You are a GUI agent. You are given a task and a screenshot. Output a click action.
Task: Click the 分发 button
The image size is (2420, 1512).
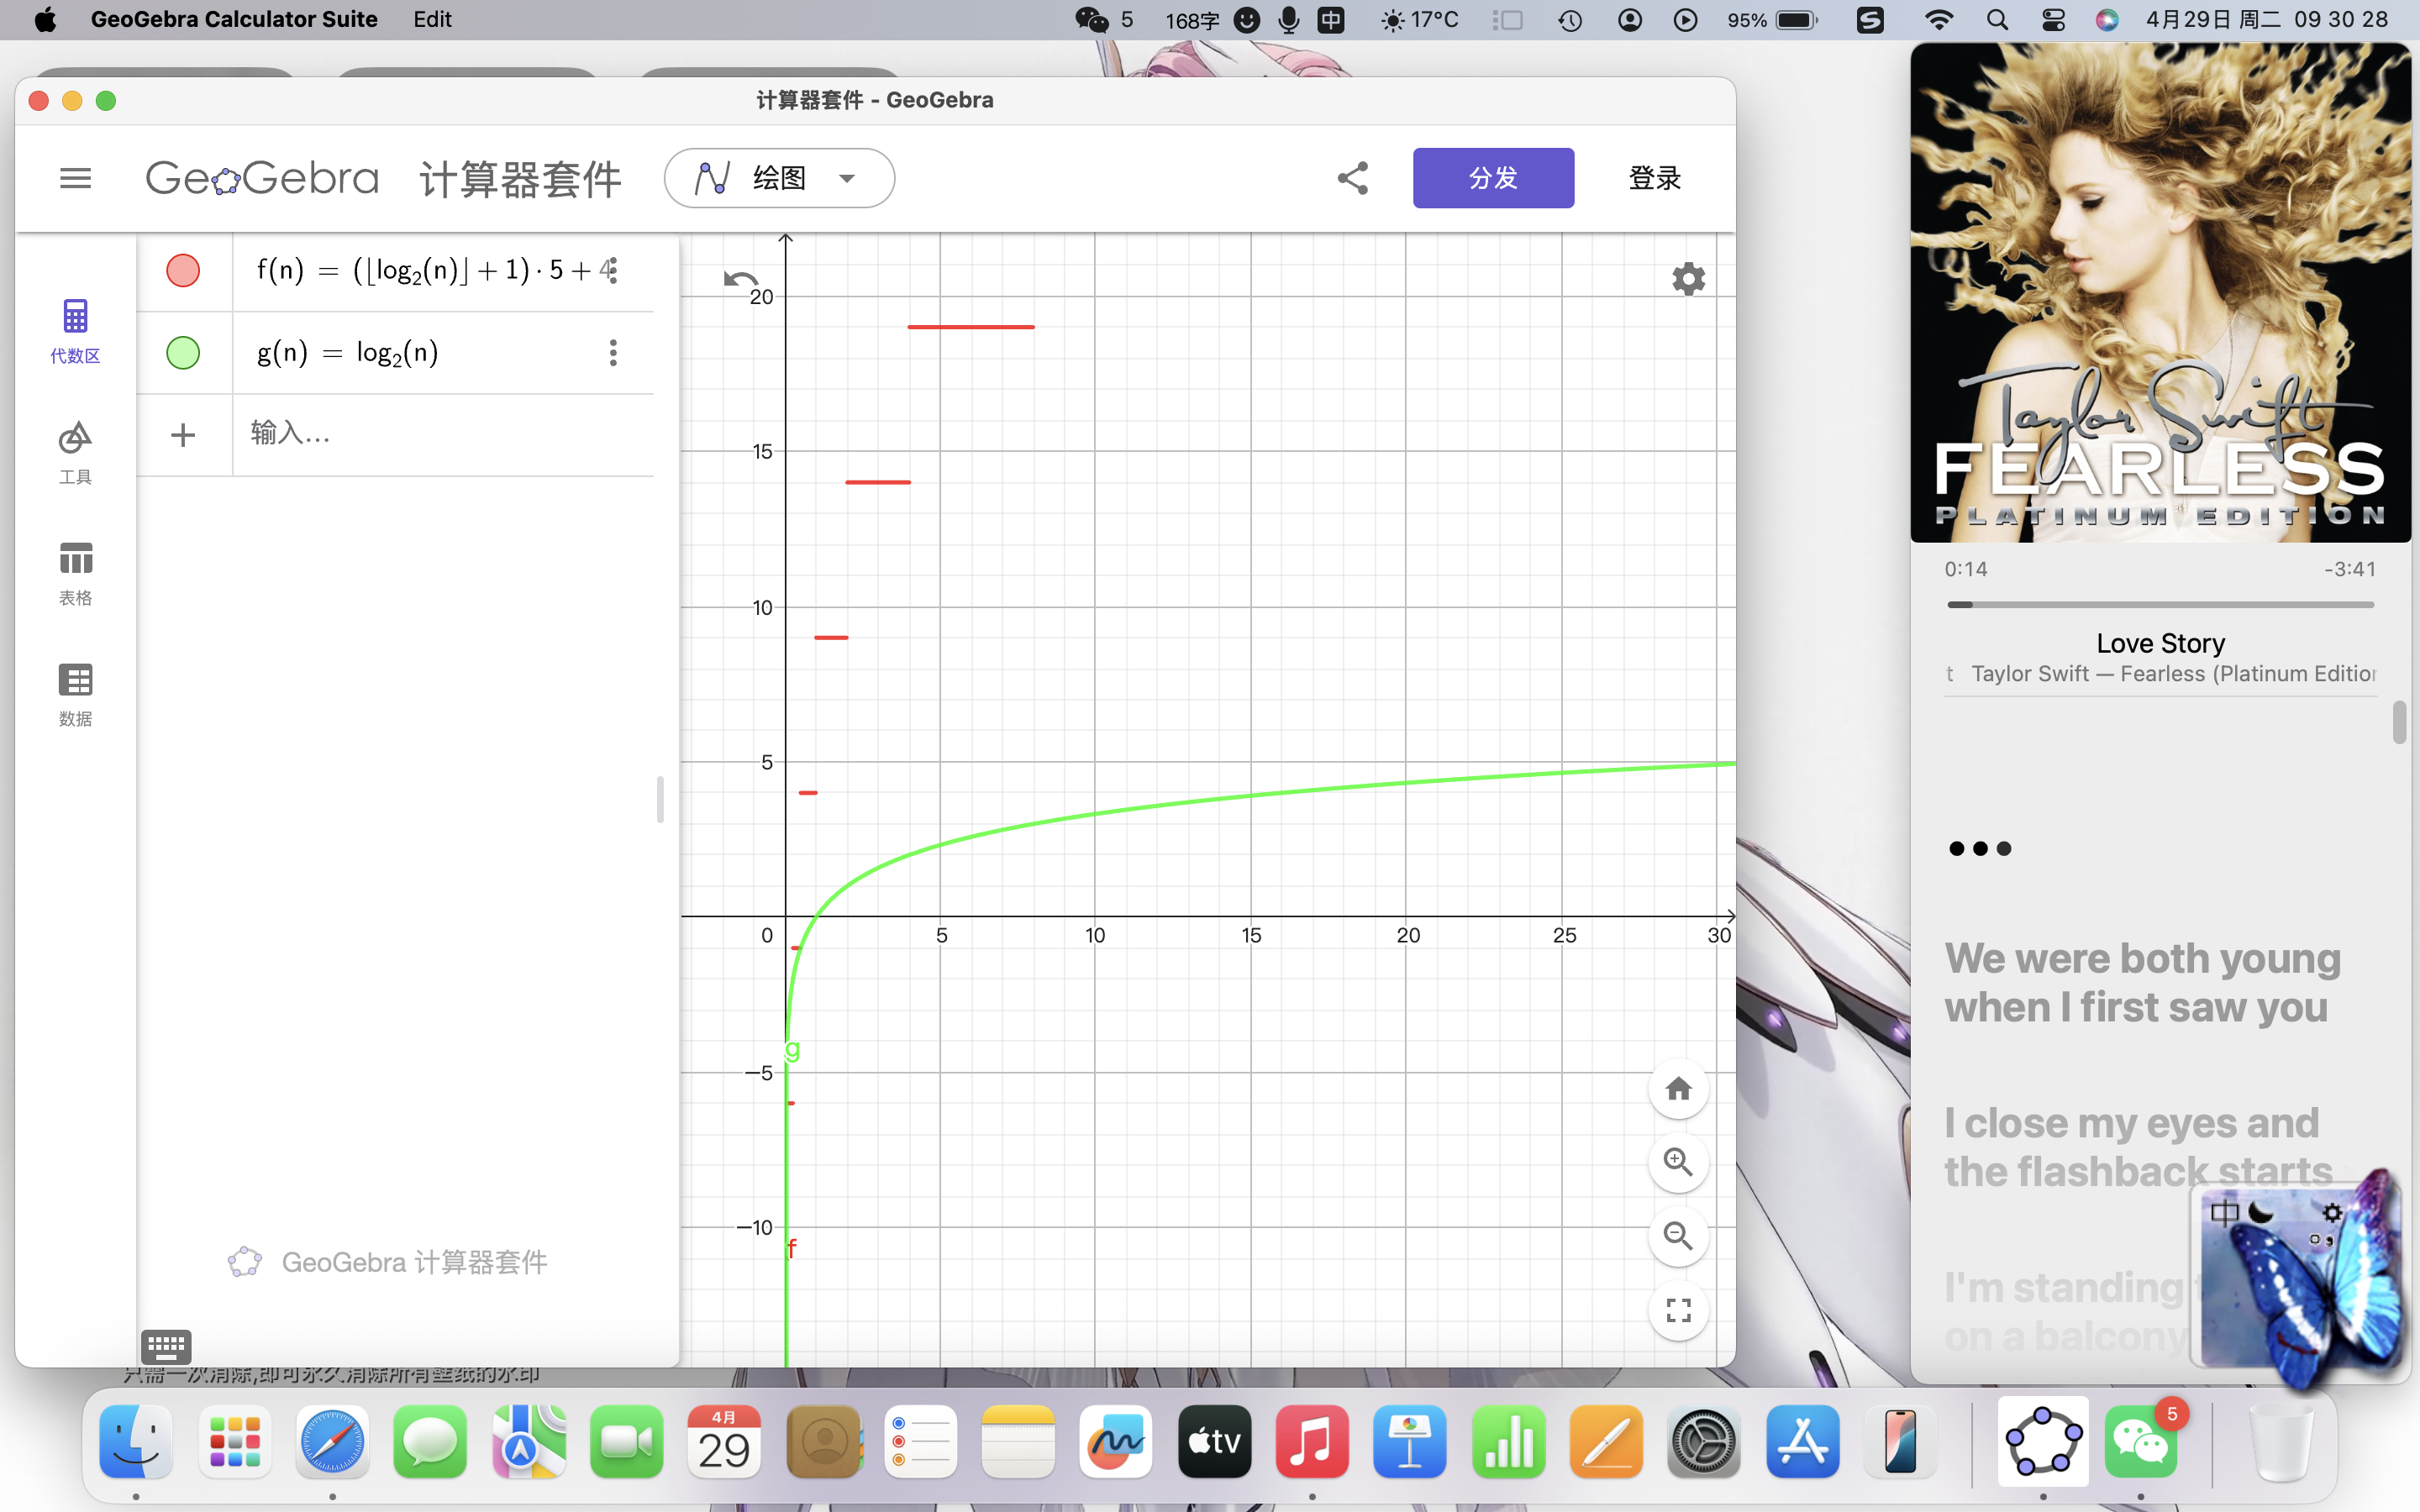[1493, 178]
